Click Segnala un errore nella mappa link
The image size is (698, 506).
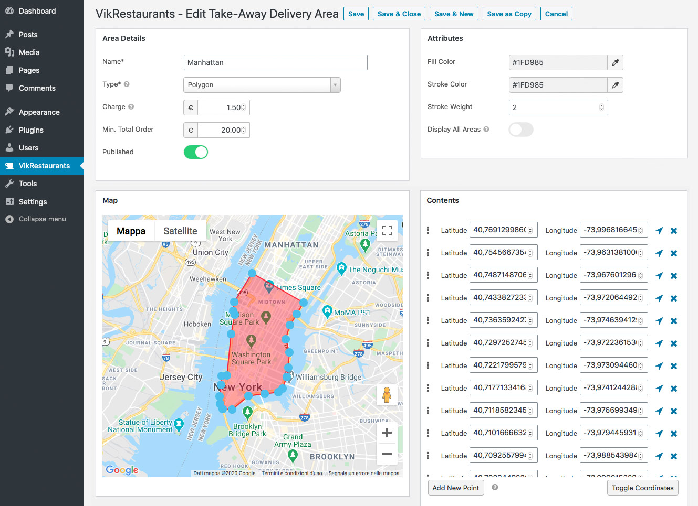[x=364, y=473]
